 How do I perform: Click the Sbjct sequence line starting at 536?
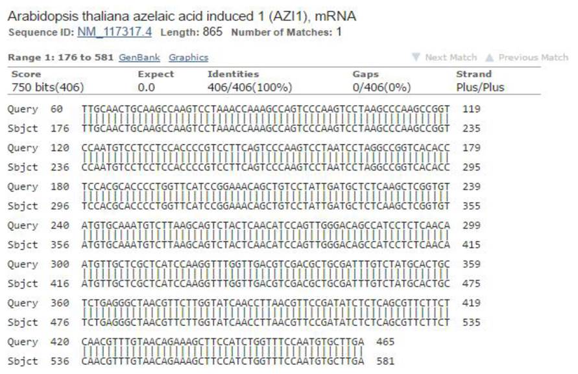pos(223,361)
